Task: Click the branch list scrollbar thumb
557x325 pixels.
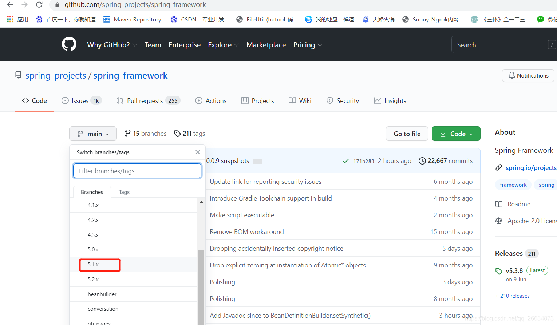Action: 201,287
